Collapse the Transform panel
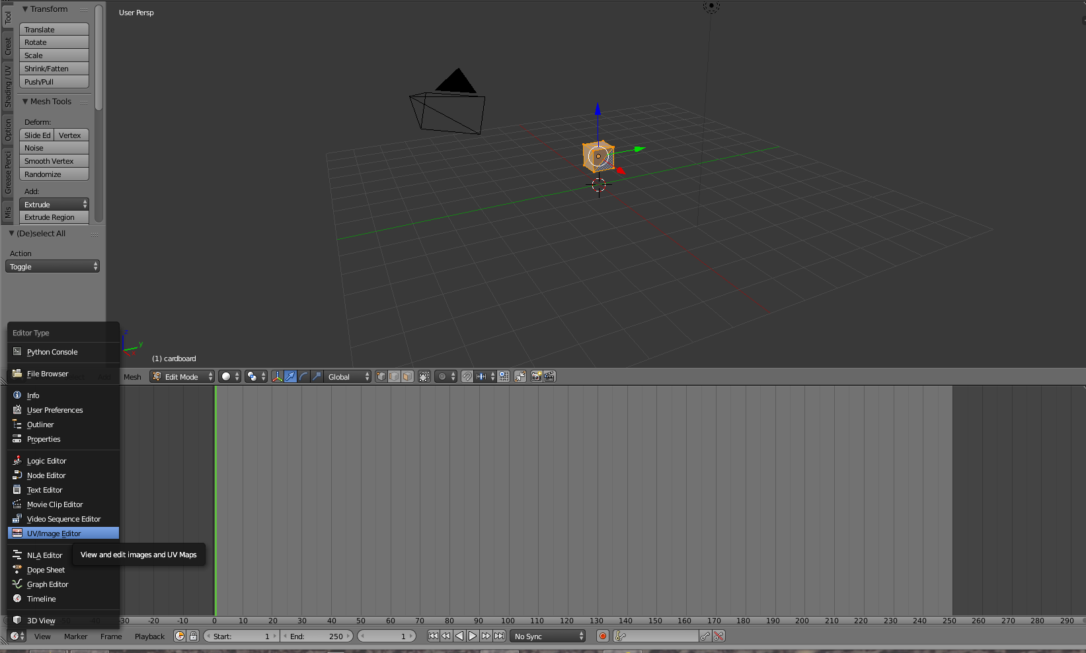This screenshot has width=1086, height=653. point(25,9)
